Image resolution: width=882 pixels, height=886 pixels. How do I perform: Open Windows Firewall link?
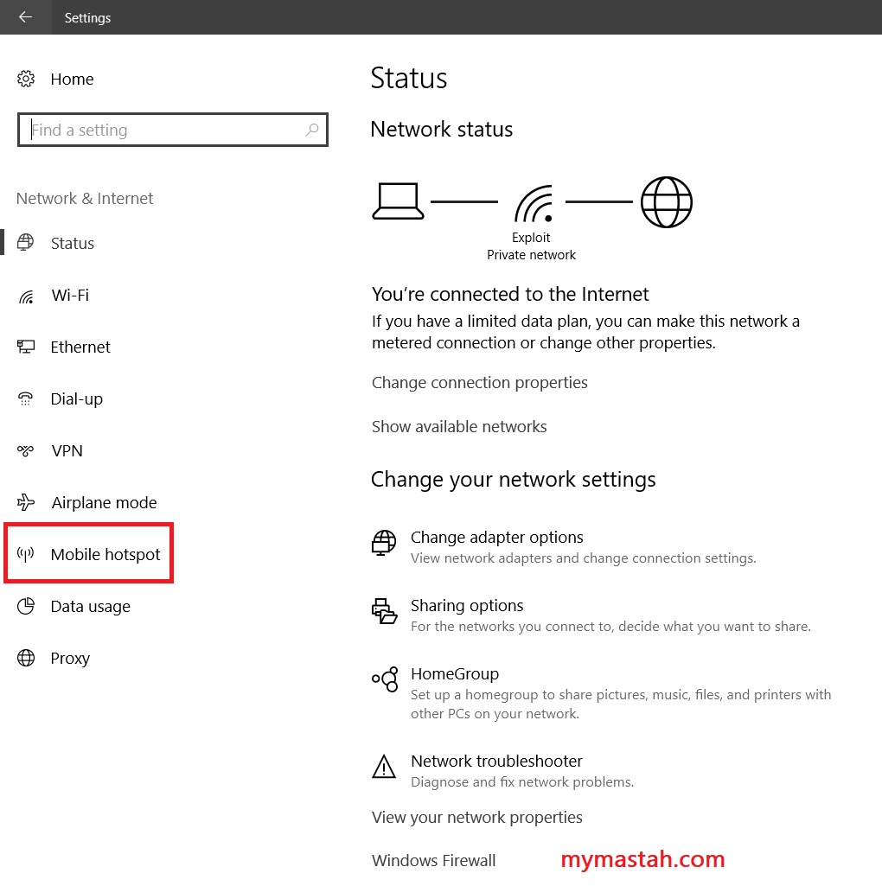point(433,861)
